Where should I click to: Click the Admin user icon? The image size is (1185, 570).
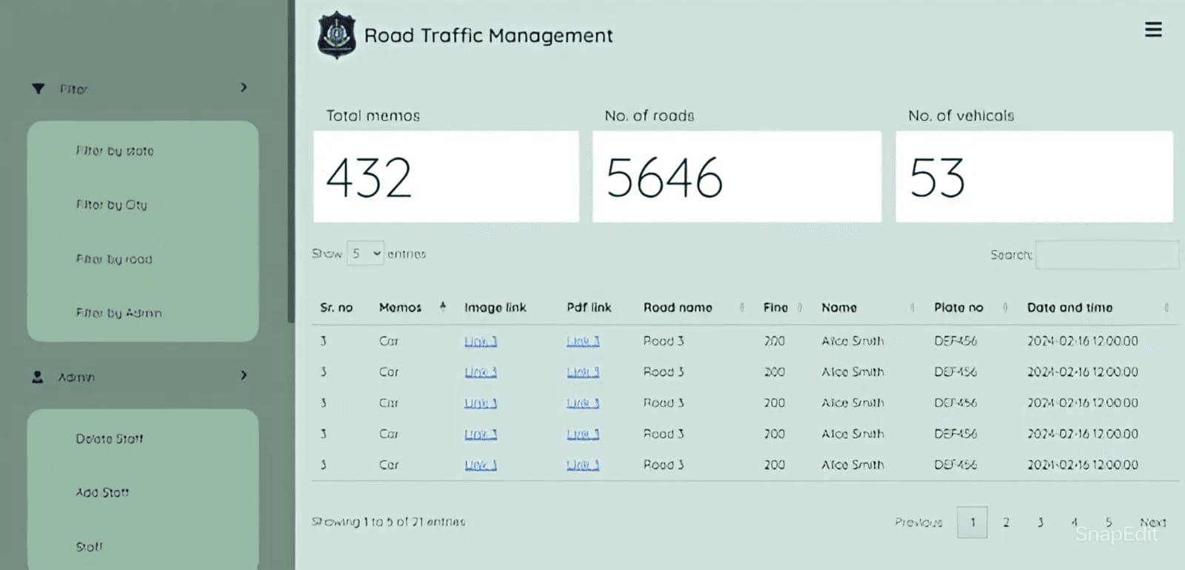[38, 377]
